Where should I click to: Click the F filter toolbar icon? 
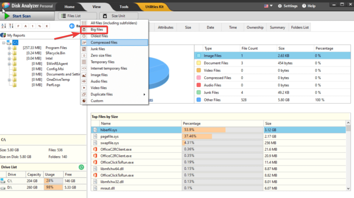click(x=18, y=26)
